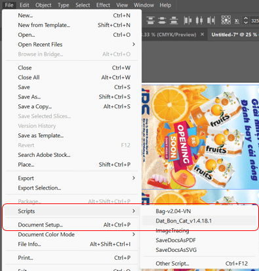Open the Object menu
The height and width of the screenshot is (271, 259).
[43, 5]
